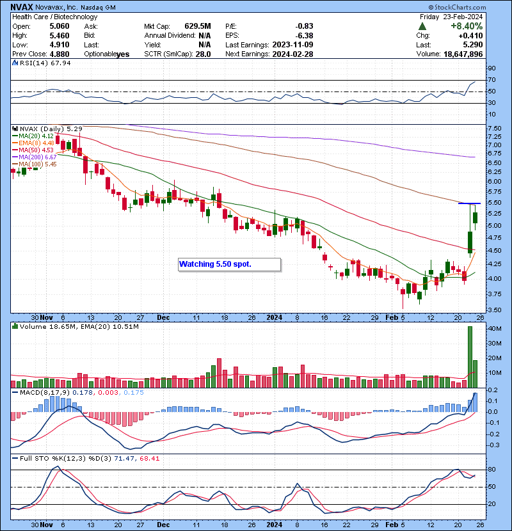This screenshot has height=531, width=512.
Task: Click the green up-triangle change indicator
Action: coord(422,26)
